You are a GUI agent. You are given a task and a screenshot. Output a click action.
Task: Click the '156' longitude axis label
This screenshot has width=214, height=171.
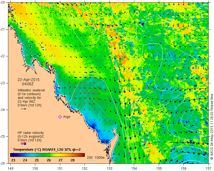(184, 169)
